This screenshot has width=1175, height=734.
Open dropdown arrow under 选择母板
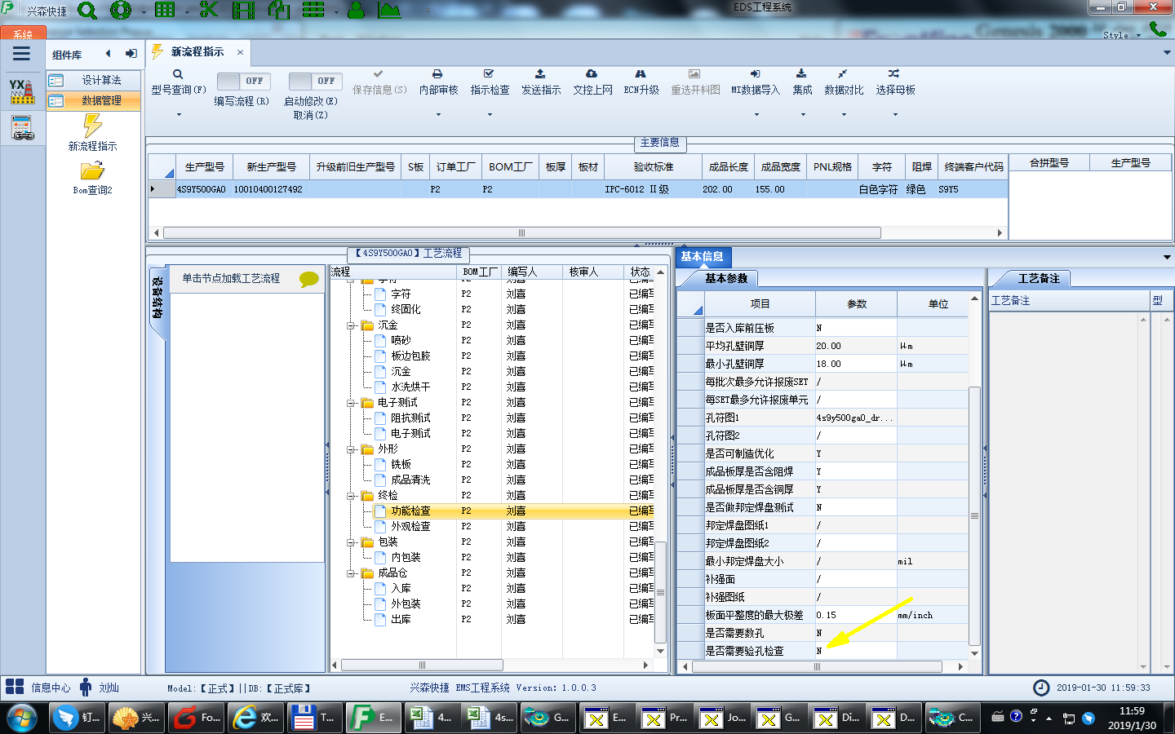(x=895, y=115)
